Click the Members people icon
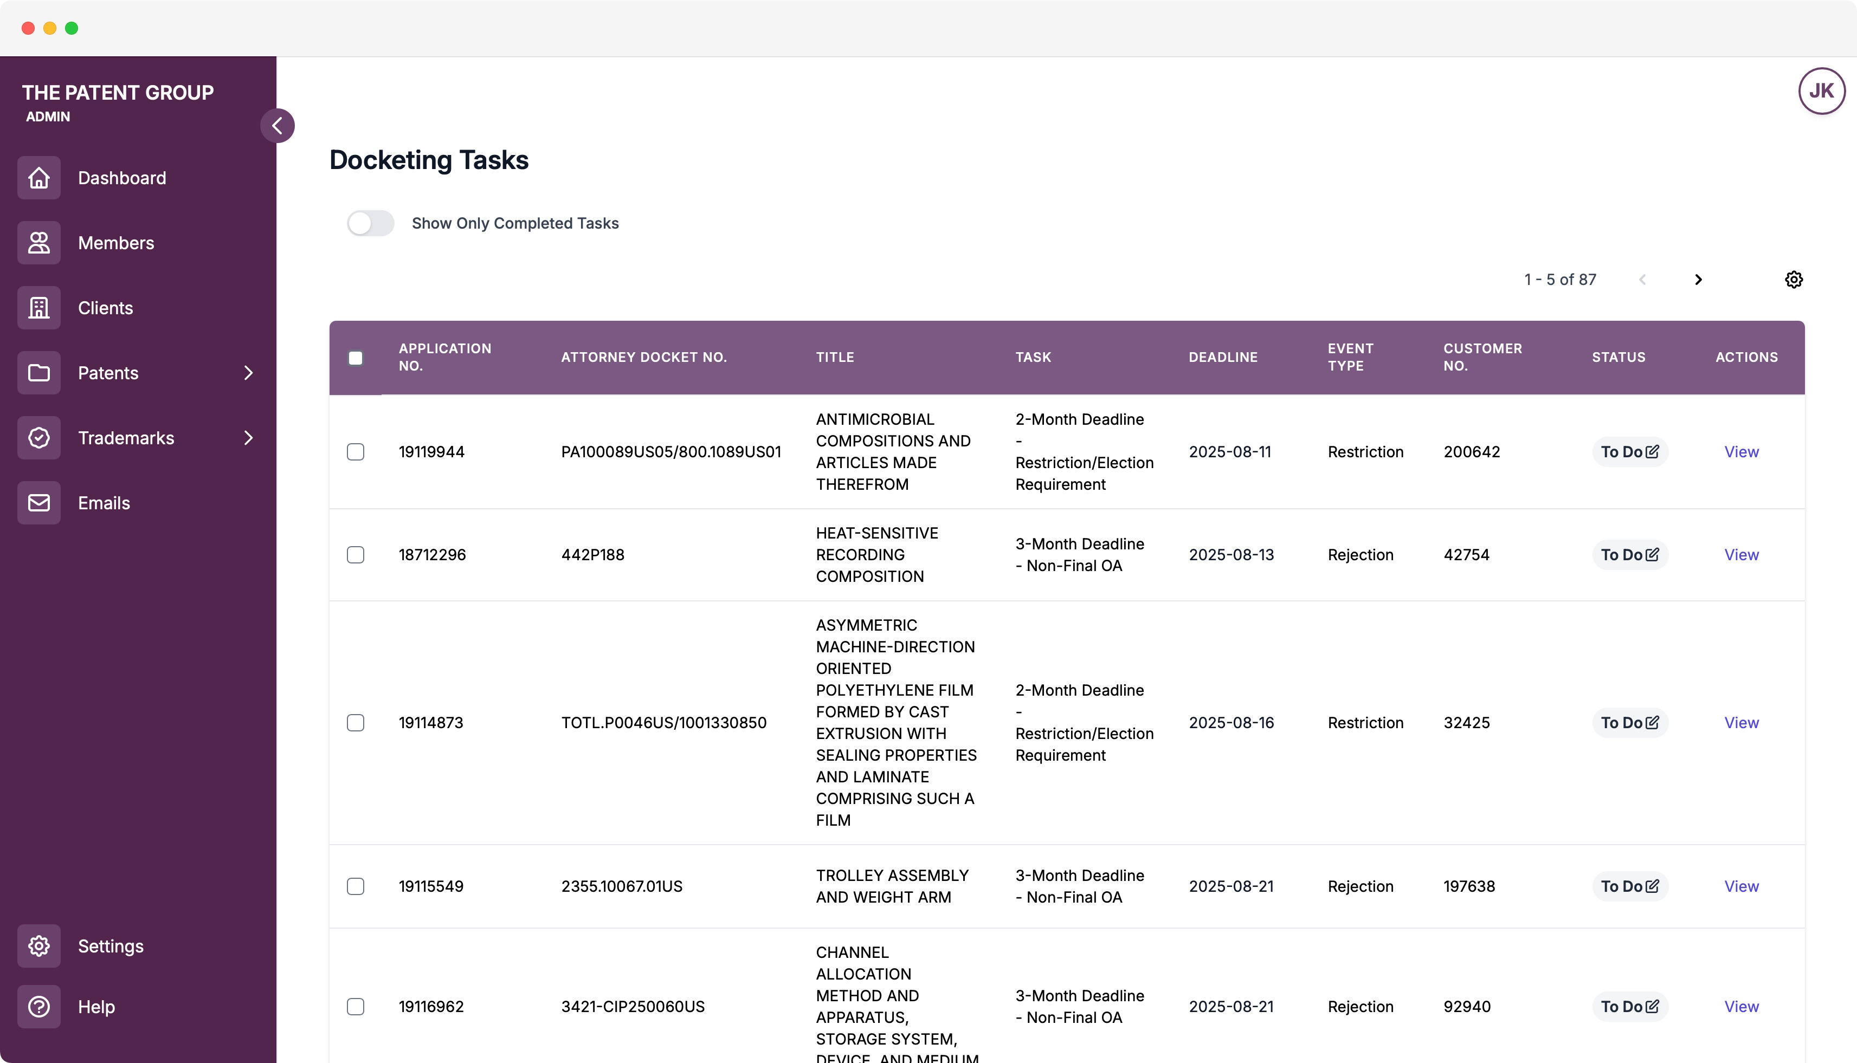This screenshot has width=1857, height=1063. (38, 242)
